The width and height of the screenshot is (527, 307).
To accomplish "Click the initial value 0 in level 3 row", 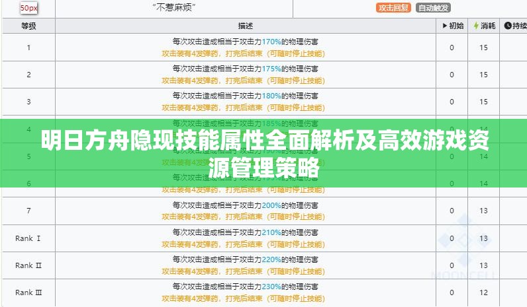I will tap(452, 102).
